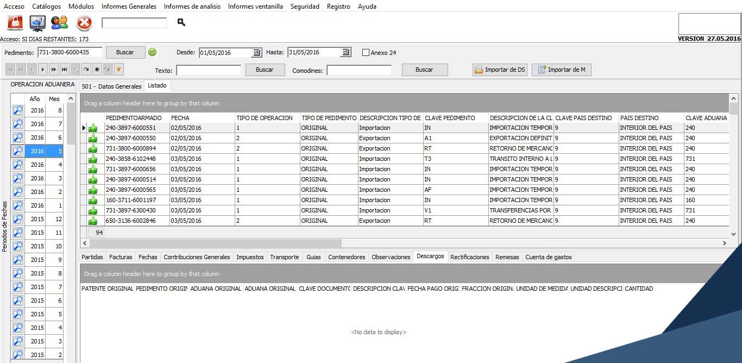Click the magnifying glass search icon
This screenshot has width=742, height=363.
pyautogui.click(x=181, y=22)
